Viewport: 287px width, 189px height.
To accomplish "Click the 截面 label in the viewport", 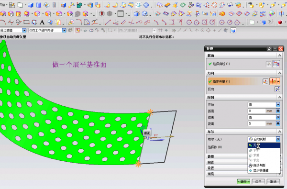I will click(x=147, y=133).
